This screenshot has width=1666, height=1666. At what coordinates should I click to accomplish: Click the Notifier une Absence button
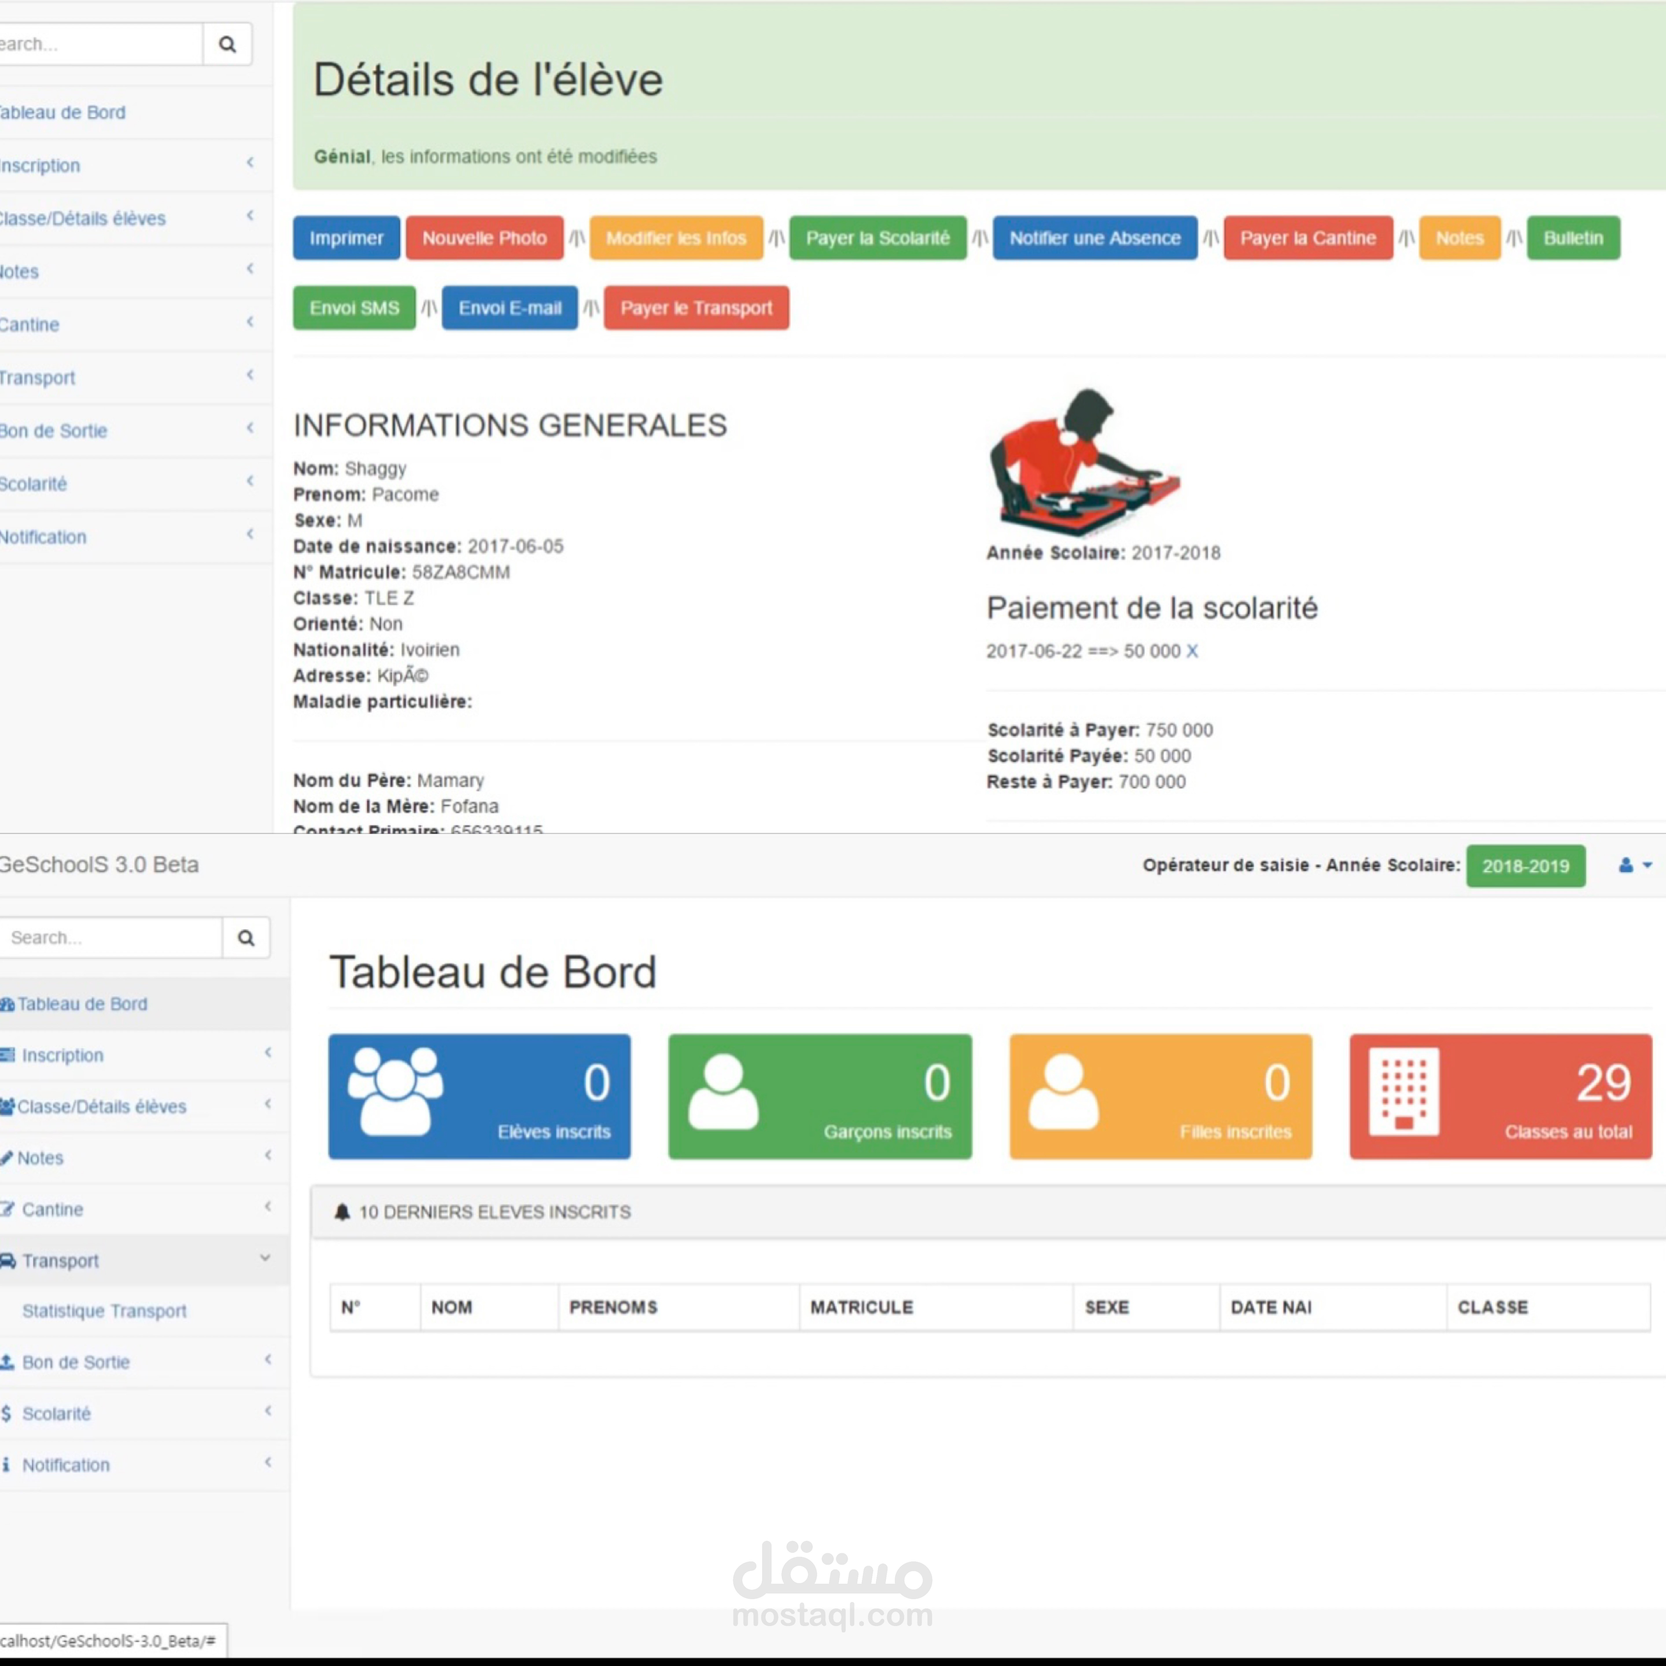pos(1095,238)
